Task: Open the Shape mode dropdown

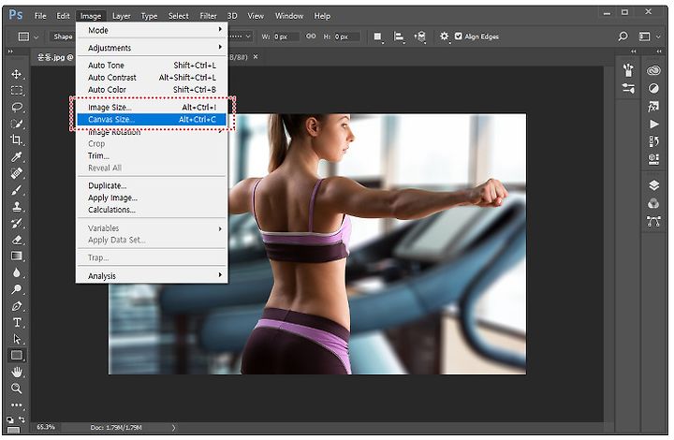Action: point(63,37)
